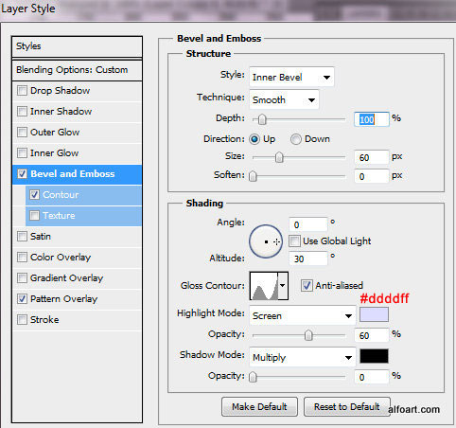The width and height of the screenshot is (456, 428).
Task: Open the Shadow Mode dropdown showing Multiply
Action: coord(303,357)
